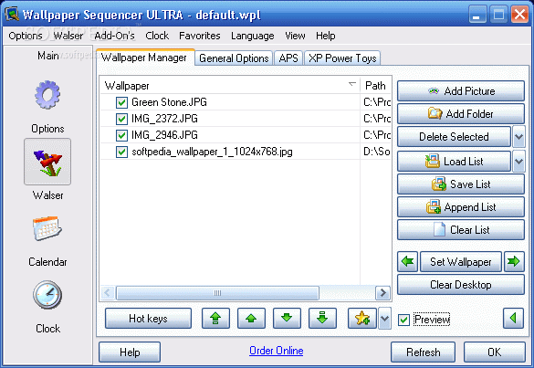Image resolution: width=534 pixels, height=368 pixels.
Task: Click the Main sidebar header
Action: [48, 55]
